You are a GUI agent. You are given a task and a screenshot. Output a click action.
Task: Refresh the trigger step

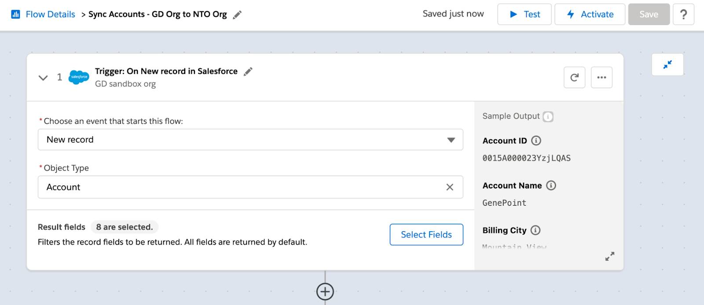(574, 77)
